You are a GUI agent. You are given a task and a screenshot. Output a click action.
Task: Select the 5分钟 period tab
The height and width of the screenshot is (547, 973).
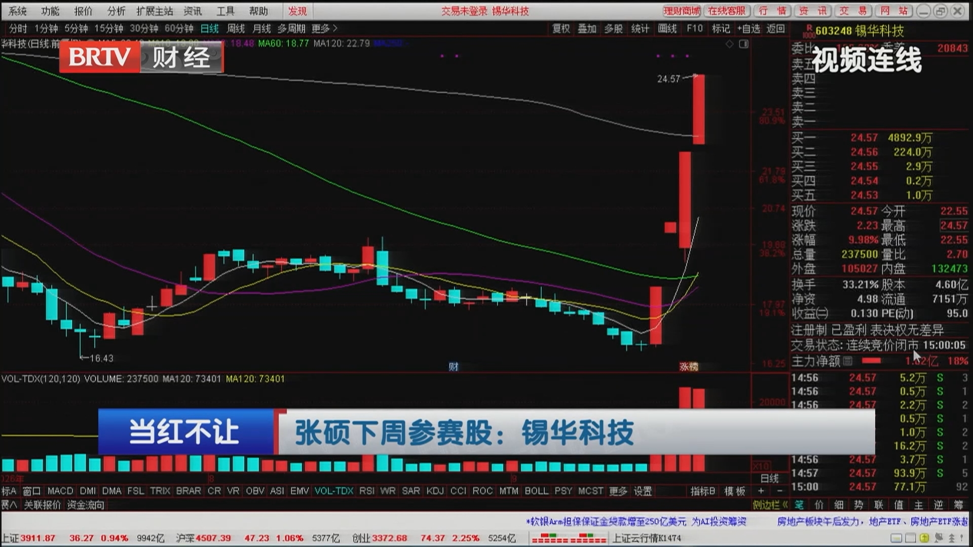point(76,29)
